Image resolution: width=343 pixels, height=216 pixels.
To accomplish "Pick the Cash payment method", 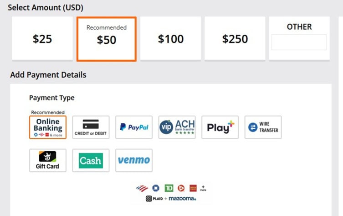I will (x=91, y=160).
